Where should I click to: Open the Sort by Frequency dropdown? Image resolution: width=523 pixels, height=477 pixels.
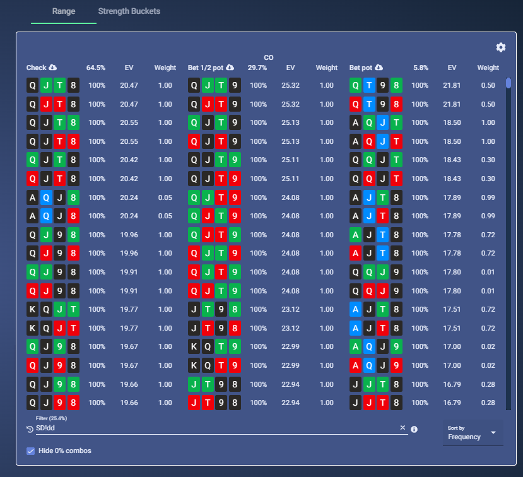pyautogui.click(x=473, y=433)
